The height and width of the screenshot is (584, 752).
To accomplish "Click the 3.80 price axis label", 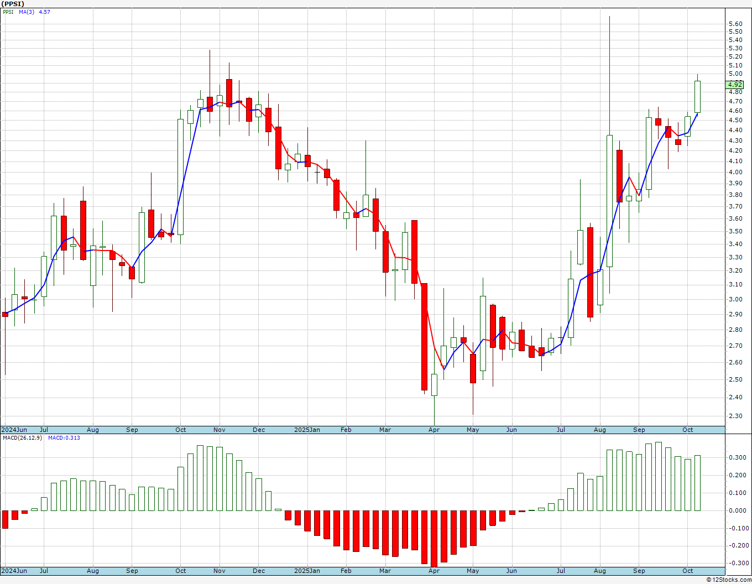I will tap(735, 195).
